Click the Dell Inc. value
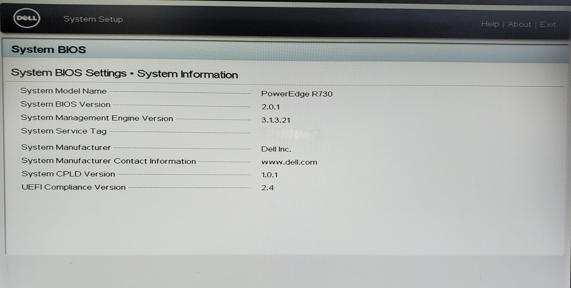Screen dimensions: 571x288 pyautogui.click(x=276, y=149)
